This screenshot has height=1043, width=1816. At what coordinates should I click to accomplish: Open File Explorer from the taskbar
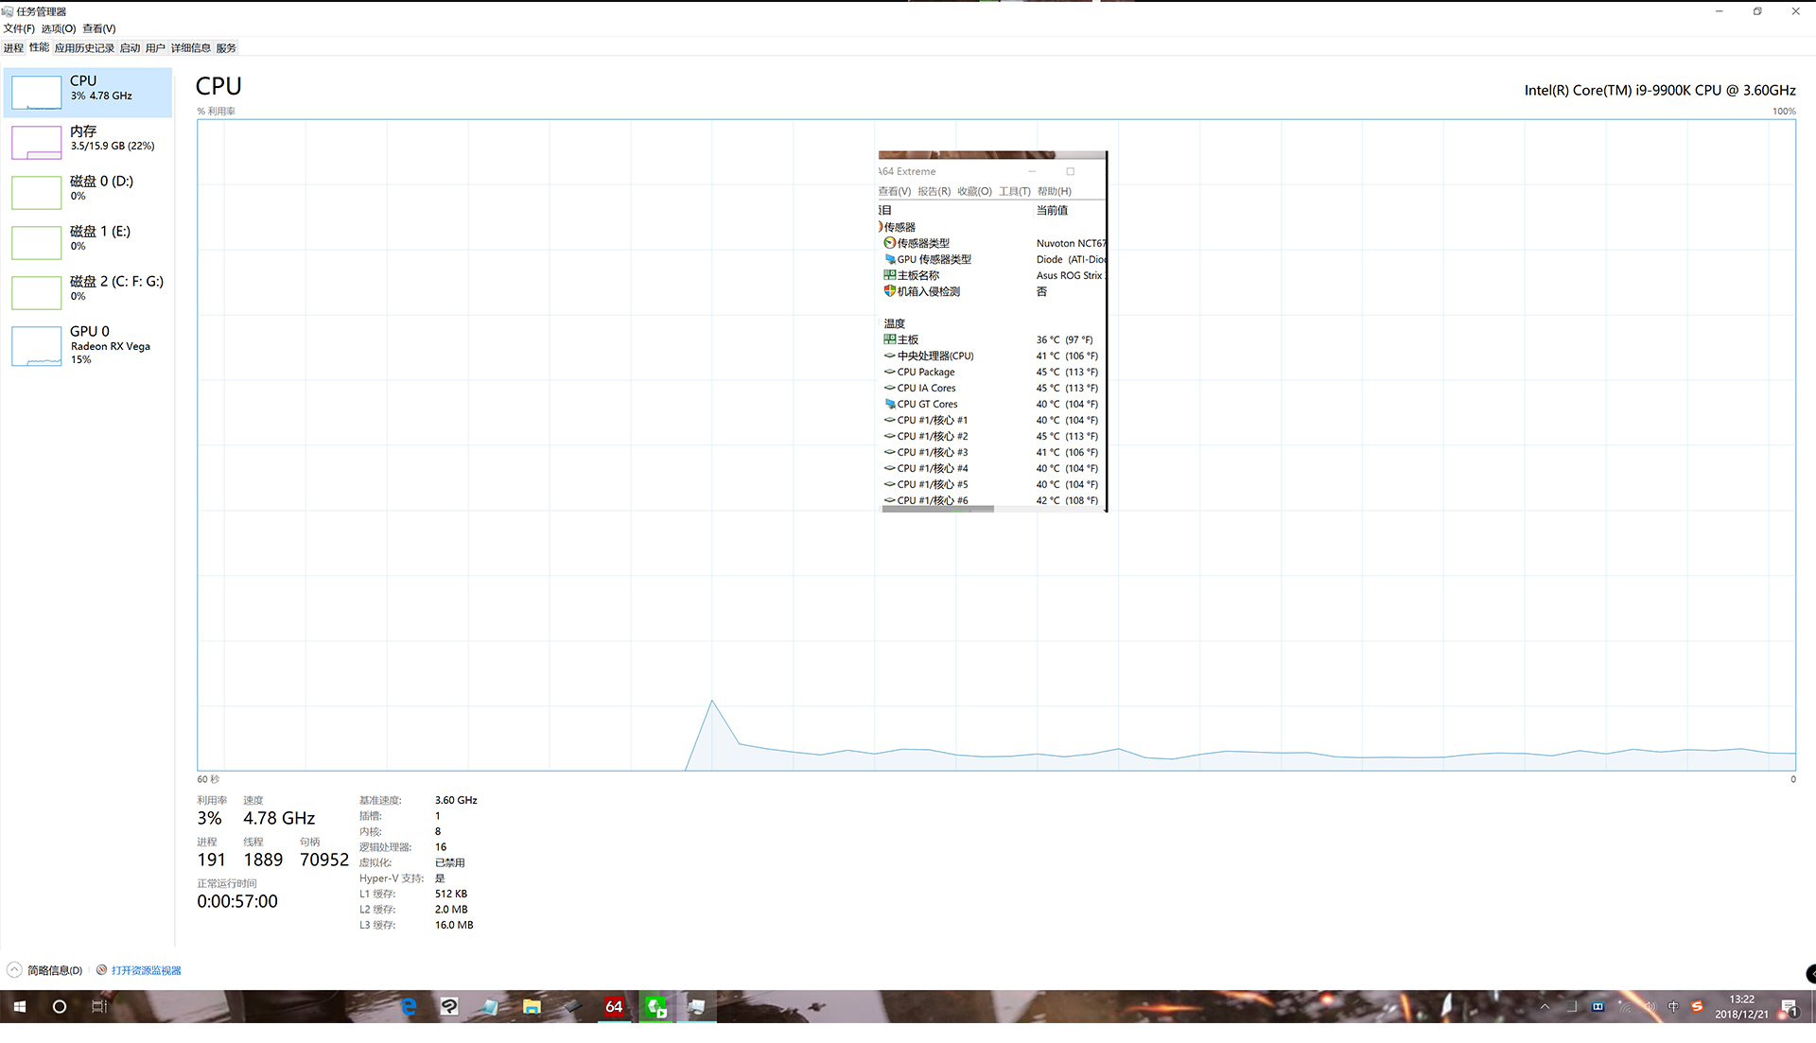pyautogui.click(x=532, y=1007)
